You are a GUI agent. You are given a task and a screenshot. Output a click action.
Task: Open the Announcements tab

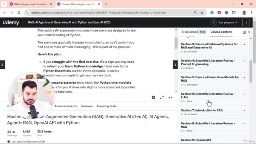click(66, 106)
